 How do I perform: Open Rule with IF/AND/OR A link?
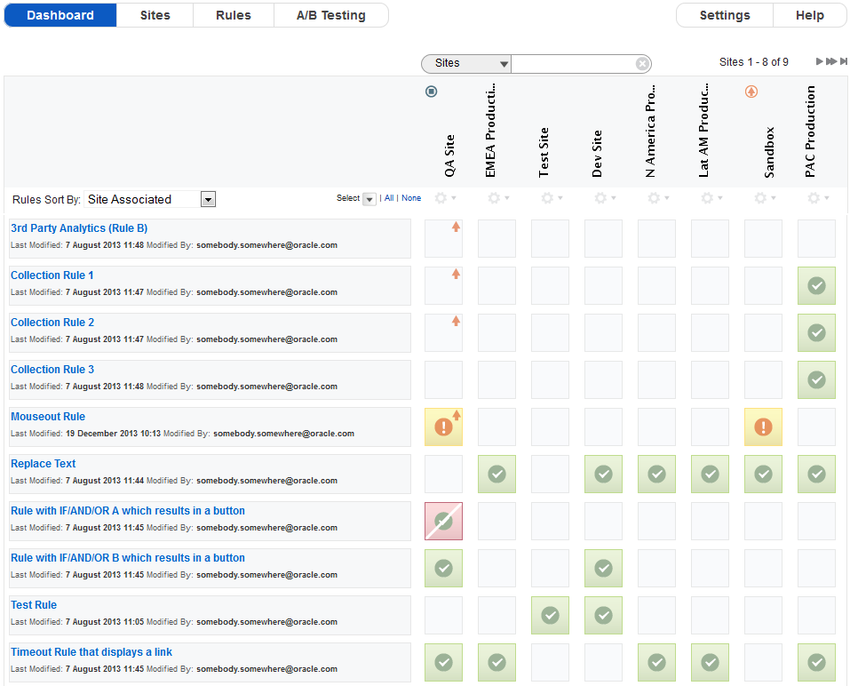(x=128, y=511)
